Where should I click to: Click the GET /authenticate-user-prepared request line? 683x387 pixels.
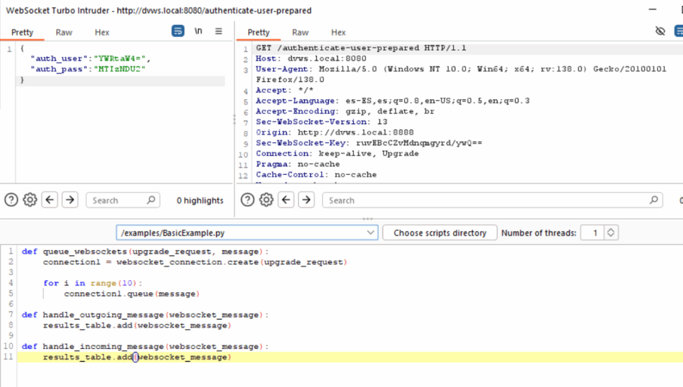tap(361, 48)
